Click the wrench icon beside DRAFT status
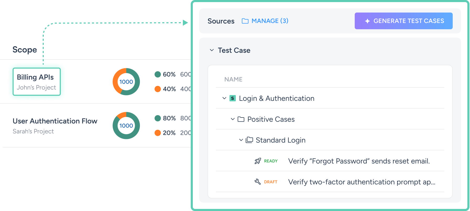 click(258, 182)
